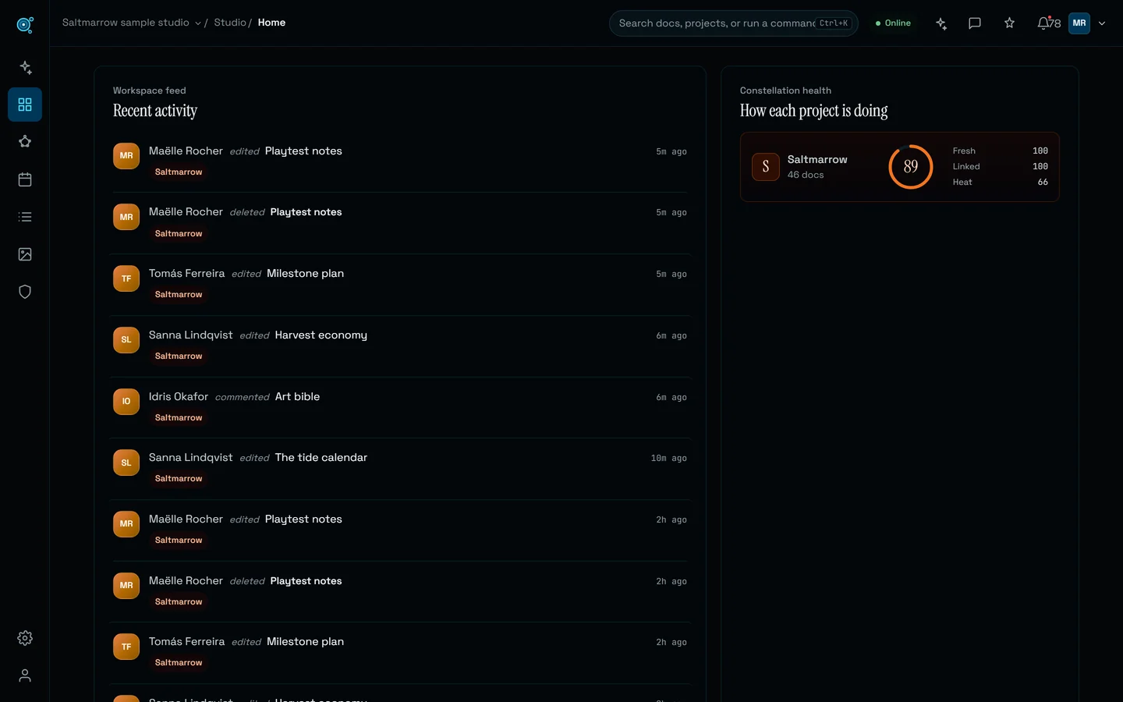The width and height of the screenshot is (1123, 702).
Task: Open the Saltmarrow project name in Constellation health
Action: click(x=817, y=159)
